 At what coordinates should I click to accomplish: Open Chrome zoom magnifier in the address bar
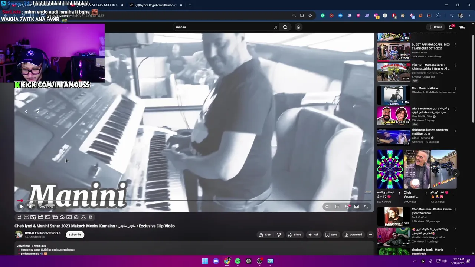(x=294, y=16)
